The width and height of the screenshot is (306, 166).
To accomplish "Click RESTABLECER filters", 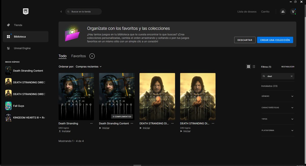I will click(x=288, y=67).
